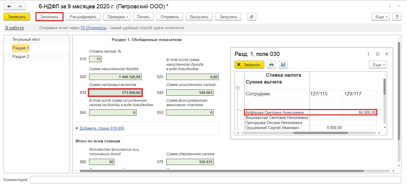Click the question mark help button
The image size is (407, 187).
[397, 17]
